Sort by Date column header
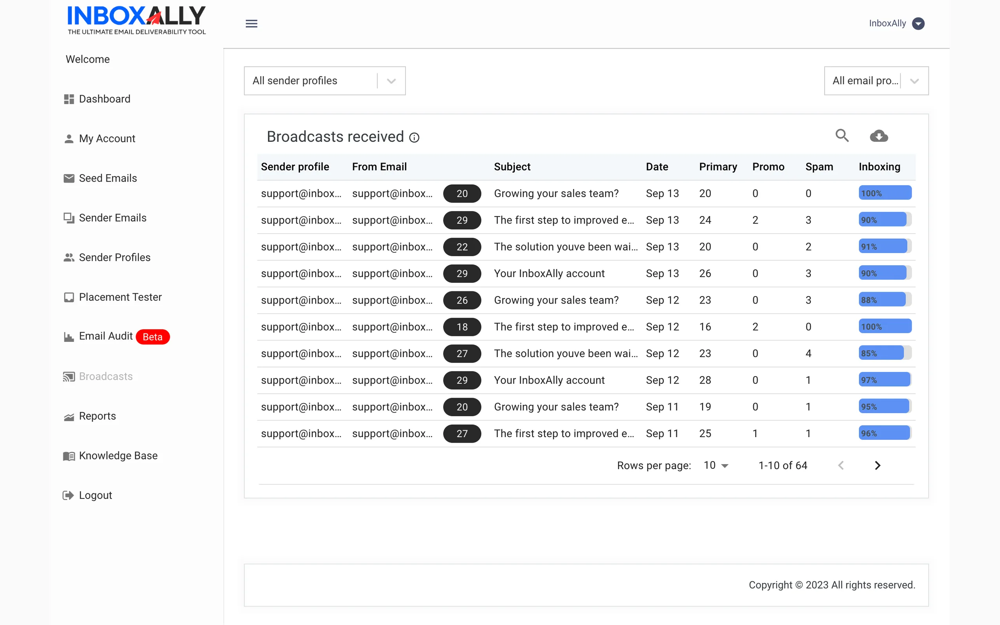1000x625 pixels. 657,167
